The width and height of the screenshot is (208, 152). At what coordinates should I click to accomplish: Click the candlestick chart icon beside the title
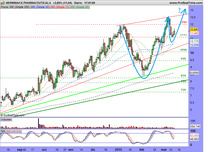point(3,3)
